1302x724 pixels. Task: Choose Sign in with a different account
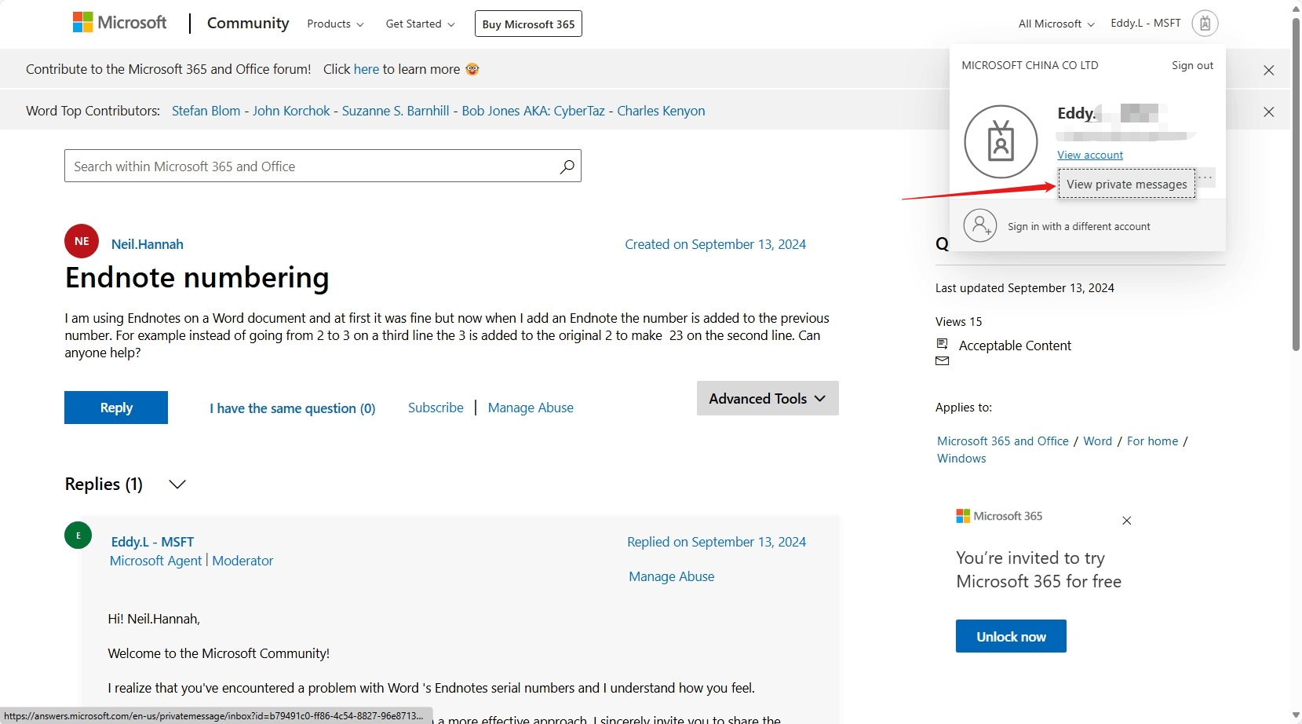1079,226
